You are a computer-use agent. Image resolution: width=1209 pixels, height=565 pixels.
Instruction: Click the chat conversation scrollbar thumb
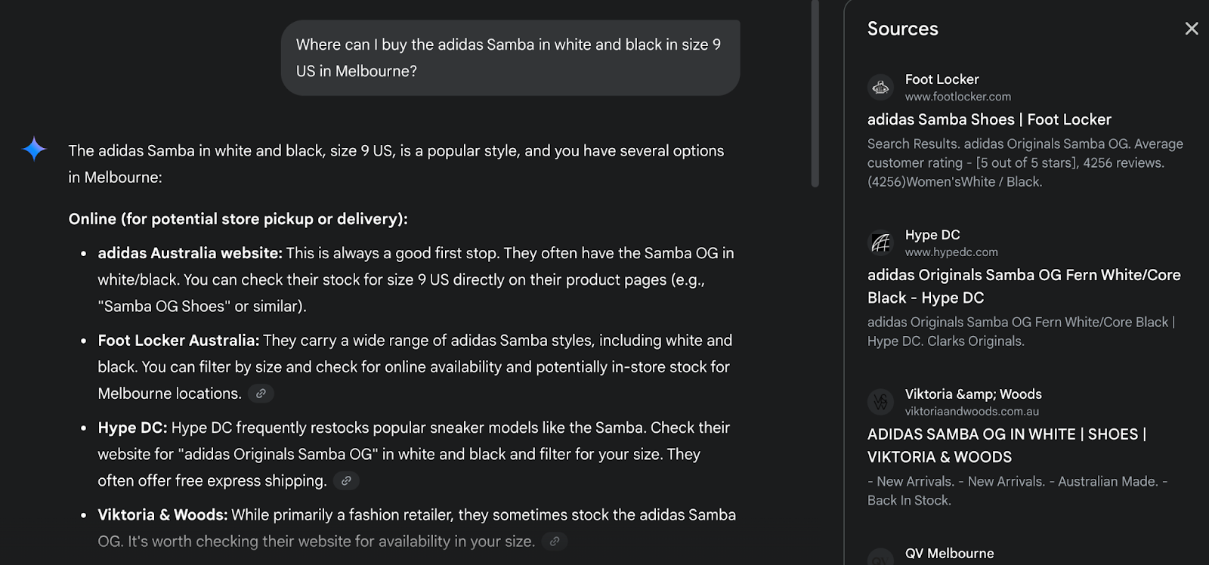tap(815, 93)
